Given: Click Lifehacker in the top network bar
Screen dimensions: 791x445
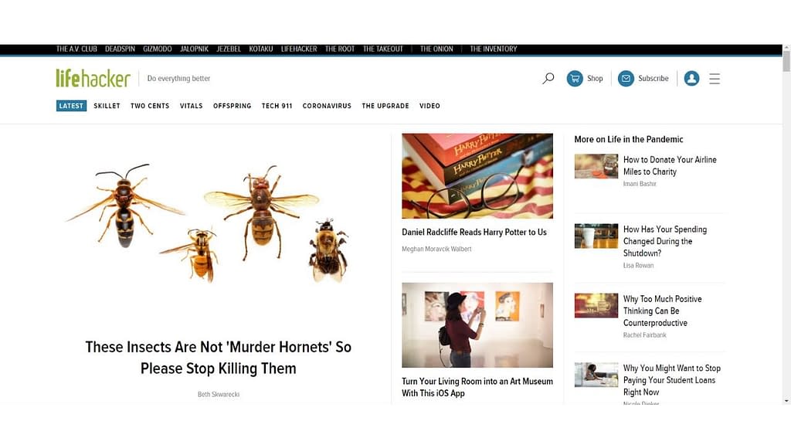Looking at the screenshot, I should pos(299,49).
